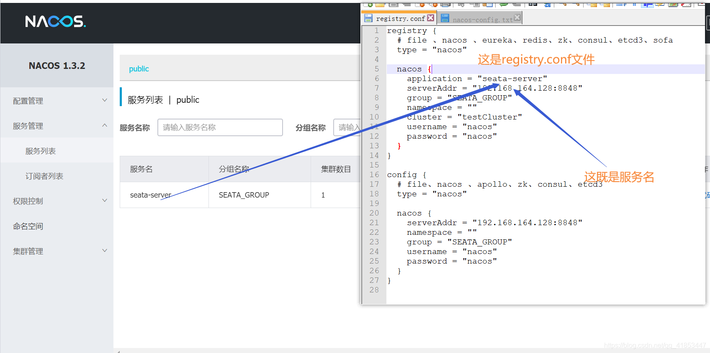710x353 pixels.
Task: Click line number 3 in the editor margin
Action: 377,50
